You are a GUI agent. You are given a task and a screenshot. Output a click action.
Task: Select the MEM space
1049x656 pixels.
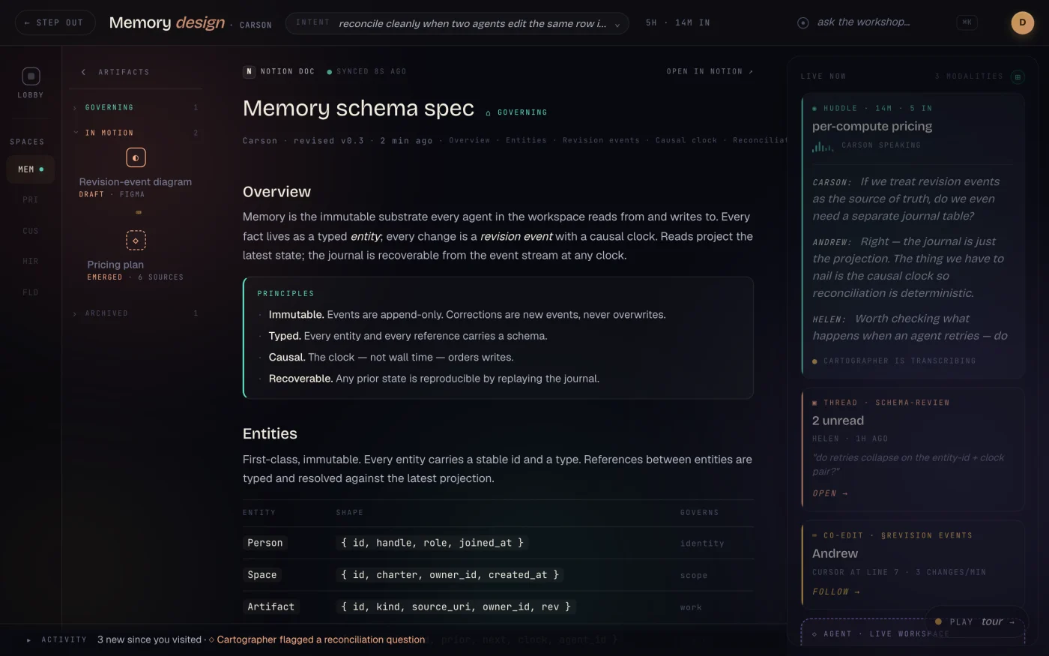[31, 169]
